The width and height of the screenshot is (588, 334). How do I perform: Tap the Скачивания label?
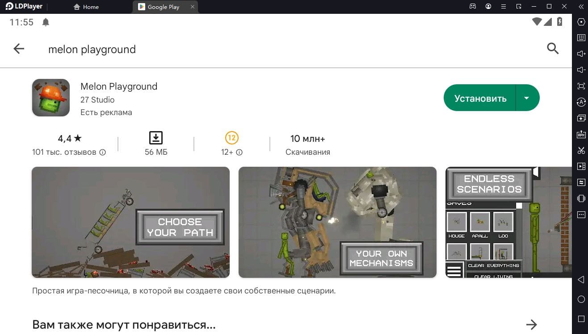308,152
